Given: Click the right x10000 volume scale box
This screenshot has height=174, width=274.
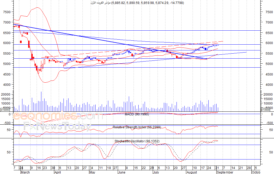Looking at the screenshot, I should 265,110.
